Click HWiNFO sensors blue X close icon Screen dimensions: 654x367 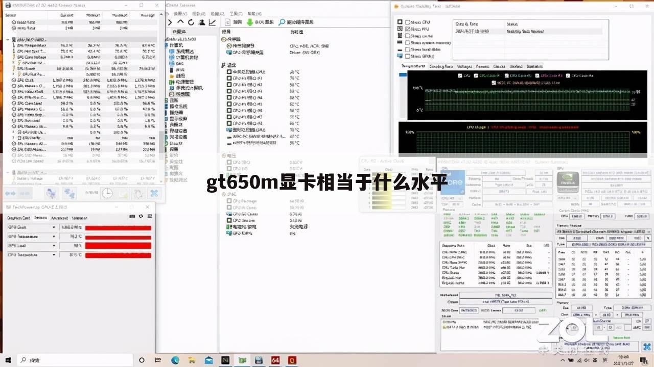click(154, 194)
